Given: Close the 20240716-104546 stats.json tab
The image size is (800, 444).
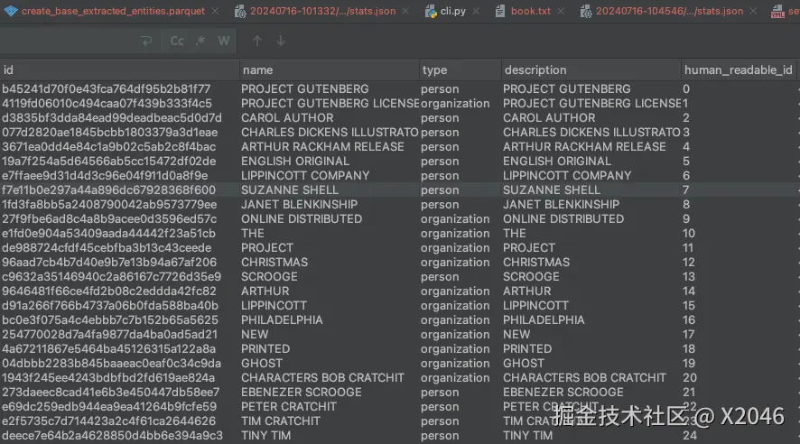Looking at the screenshot, I should coord(753,11).
